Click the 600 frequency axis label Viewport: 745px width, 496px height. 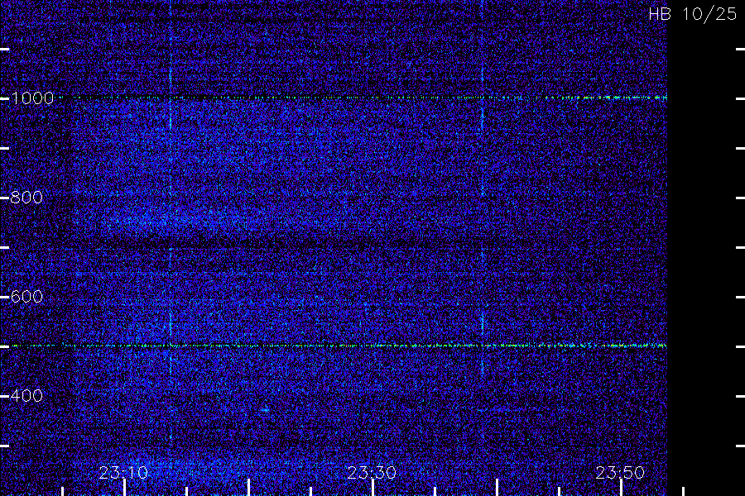click(26, 297)
